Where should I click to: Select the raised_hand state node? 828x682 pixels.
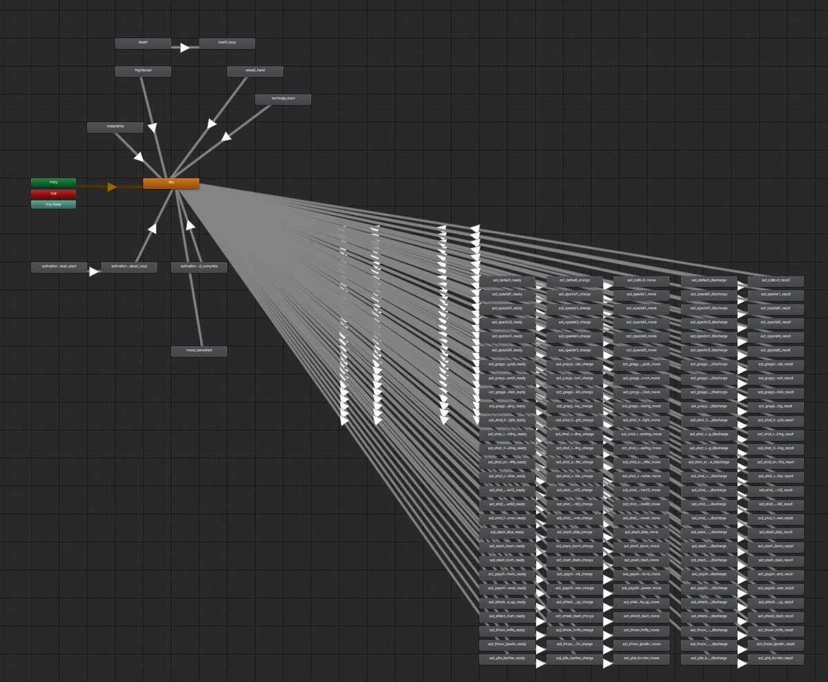click(x=255, y=71)
